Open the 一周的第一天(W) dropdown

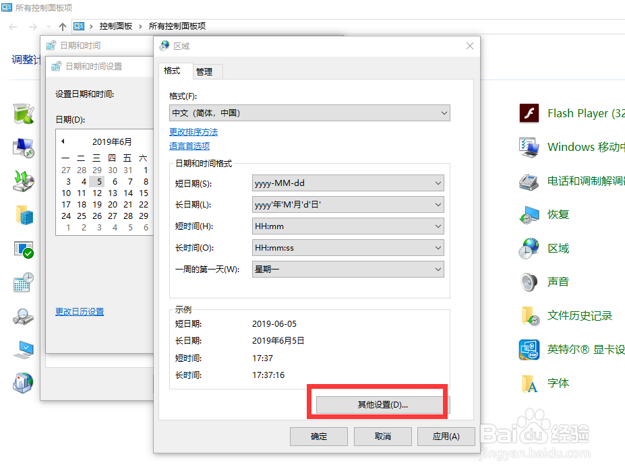[349, 269]
